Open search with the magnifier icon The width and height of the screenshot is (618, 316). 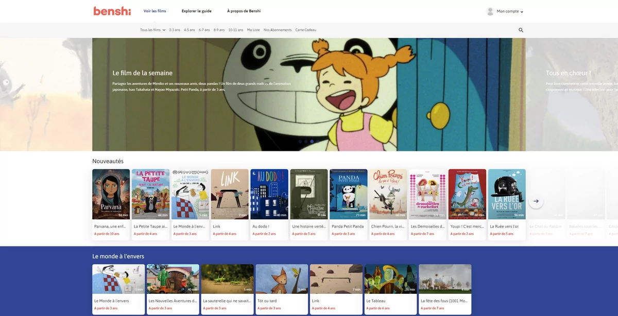pos(521,30)
